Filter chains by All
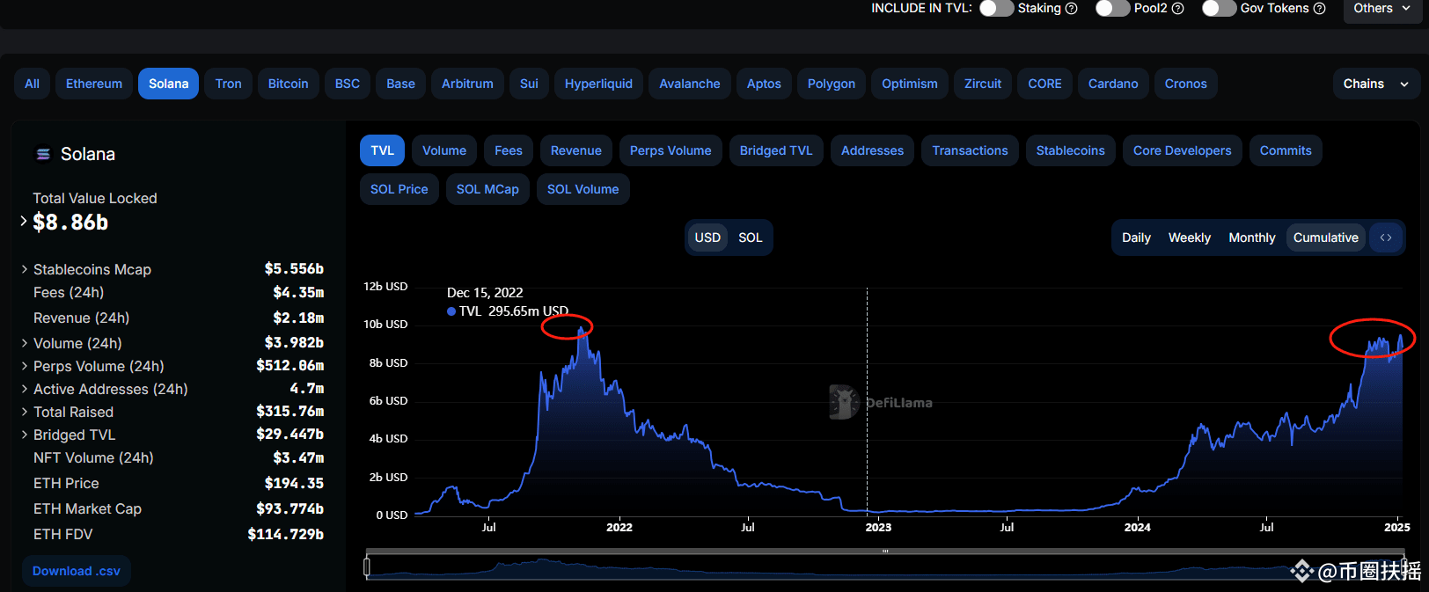This screenshot has height=592, width=1429. coord(32,84)
